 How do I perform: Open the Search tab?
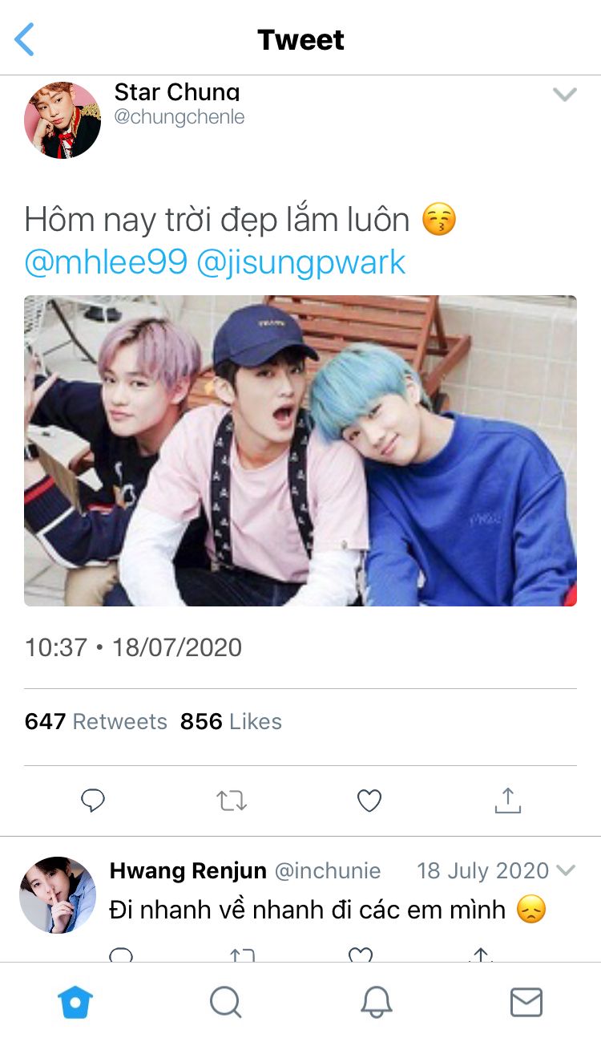tap(225, 1002)
